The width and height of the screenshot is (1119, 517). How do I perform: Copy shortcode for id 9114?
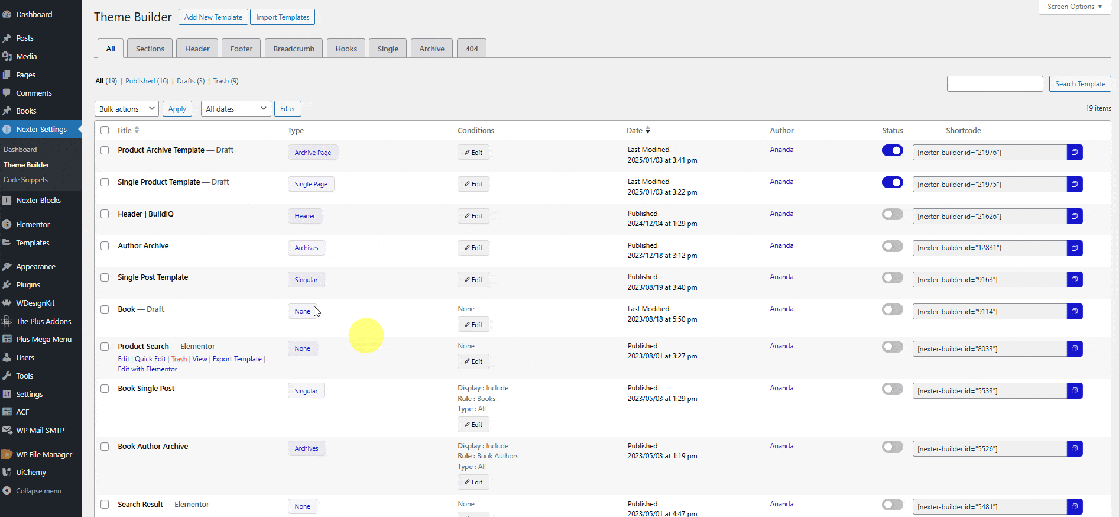coord(1075,312)
